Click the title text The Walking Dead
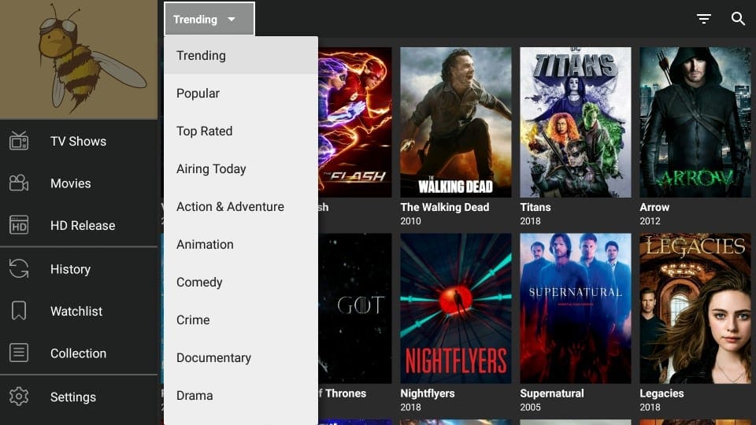 444,207
